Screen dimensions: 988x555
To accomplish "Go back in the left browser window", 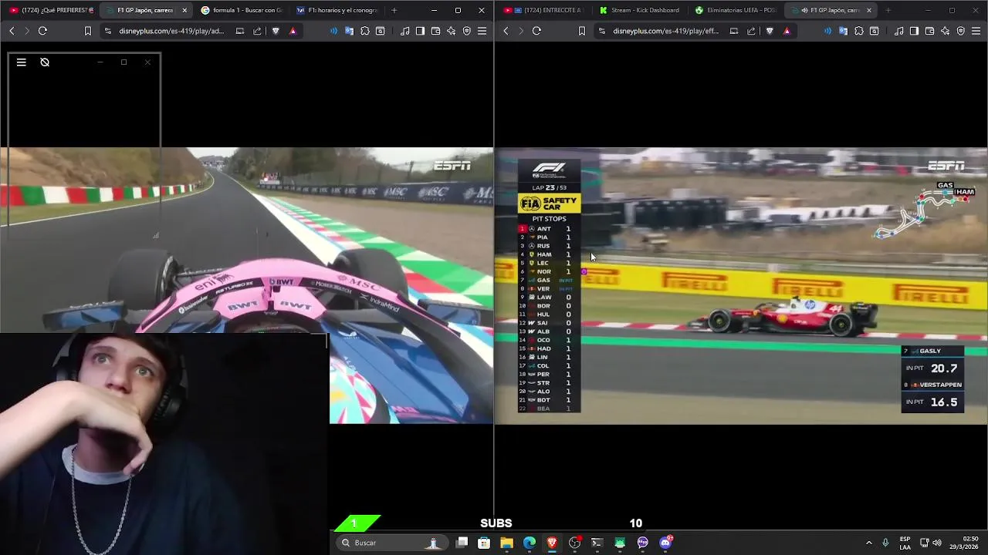I will click(12, 31).
